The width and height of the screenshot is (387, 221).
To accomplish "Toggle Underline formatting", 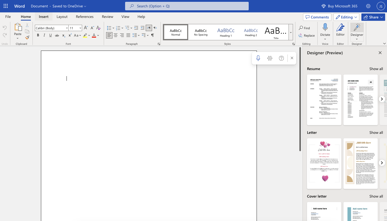I will pyautogui.click(x=51, y=35).
